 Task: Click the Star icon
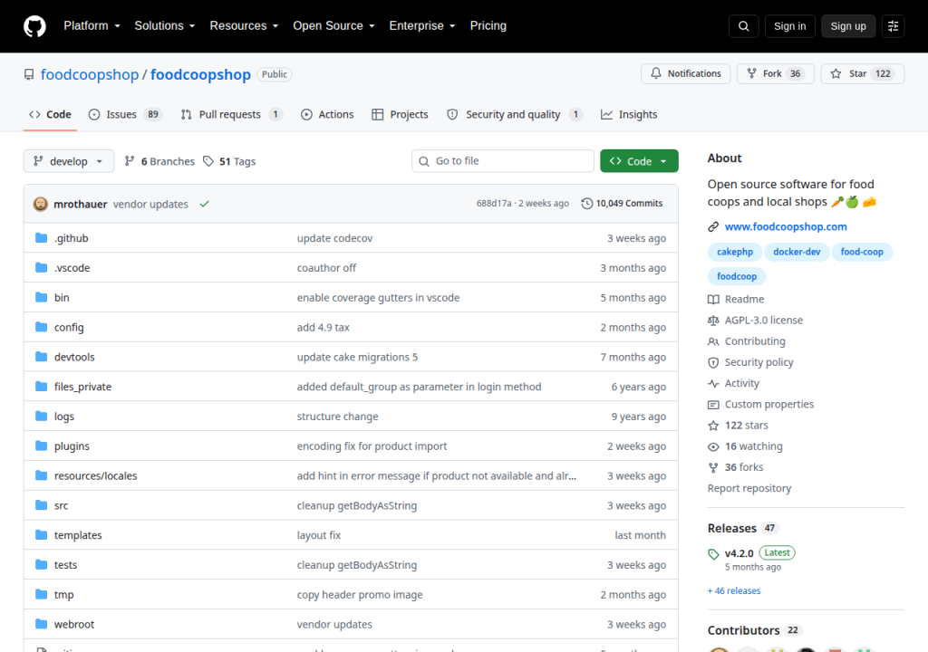[x=836, y=73]
